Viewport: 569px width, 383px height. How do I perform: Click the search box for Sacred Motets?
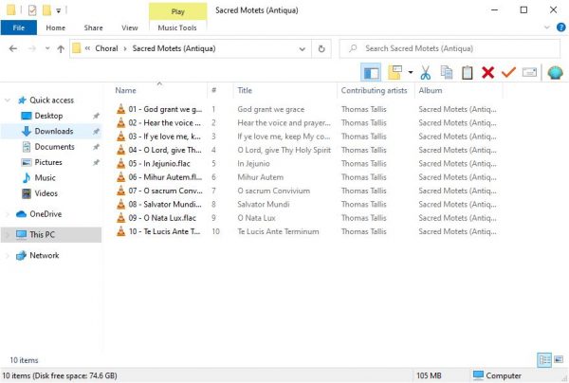pyautogui.click(x=450, y=48)
